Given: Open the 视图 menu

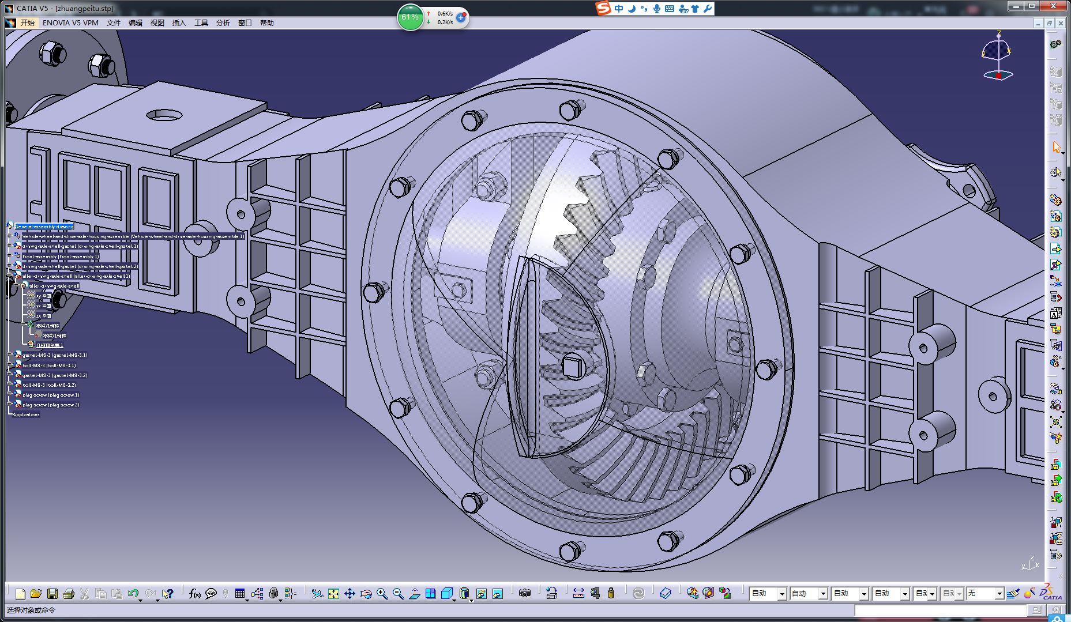Looking at the screenshot, I should [x=157, y=23].
